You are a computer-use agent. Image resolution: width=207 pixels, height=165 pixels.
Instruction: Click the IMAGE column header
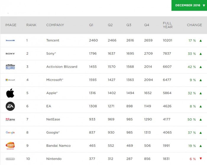click(x=11, y=25)
